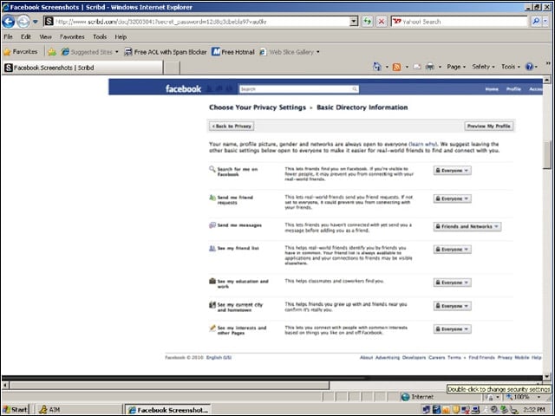Image resolution: width=555 pixels, height=416 pixels.
Task: Click the zoom 100% magnifier in status bar
Action: (509, 397)
